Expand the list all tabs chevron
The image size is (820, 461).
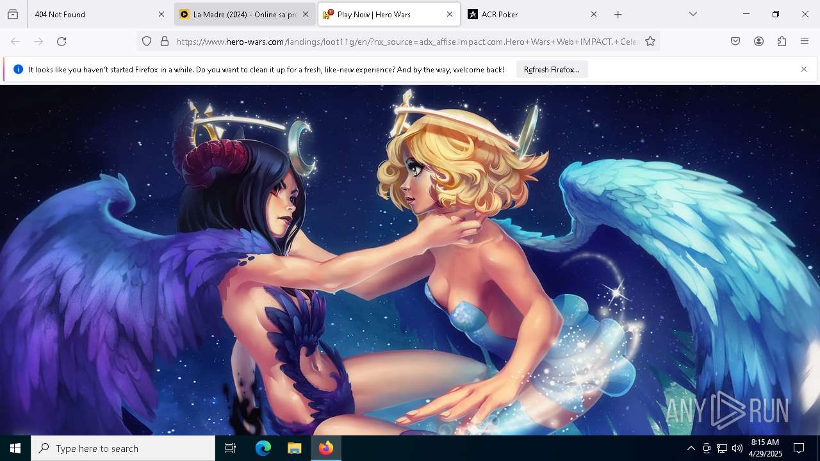693,14
